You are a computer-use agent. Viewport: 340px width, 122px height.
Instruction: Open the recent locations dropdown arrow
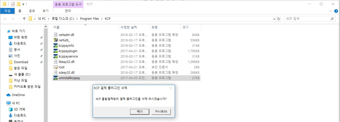(18, 19)
